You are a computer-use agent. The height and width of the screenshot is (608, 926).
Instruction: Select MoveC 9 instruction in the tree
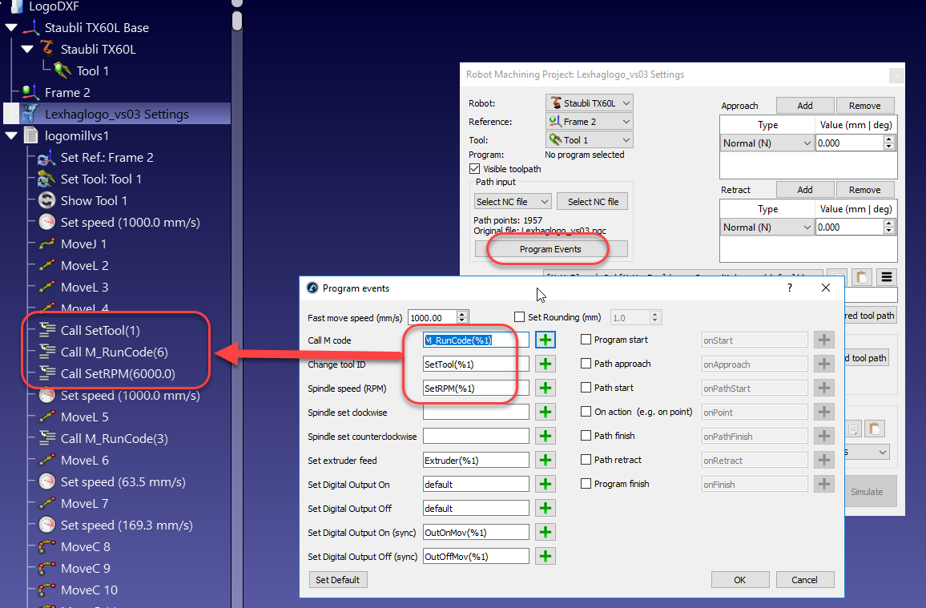click(x=85, y=569)
